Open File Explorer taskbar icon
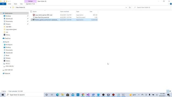 (x=63, y=95)
